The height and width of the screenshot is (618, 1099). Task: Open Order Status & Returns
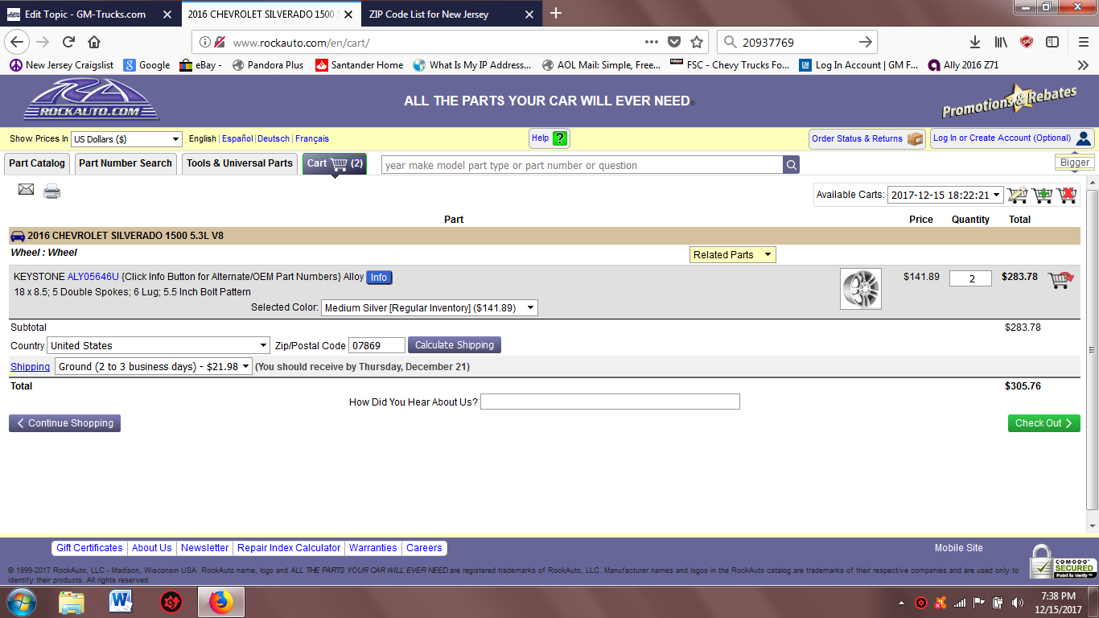[x=867, y=138]
